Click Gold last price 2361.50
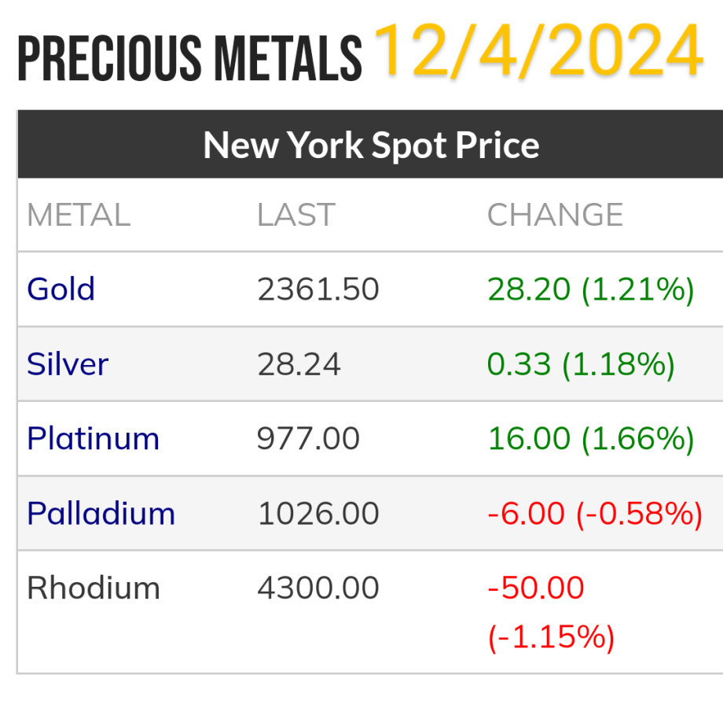 [317, 289]
